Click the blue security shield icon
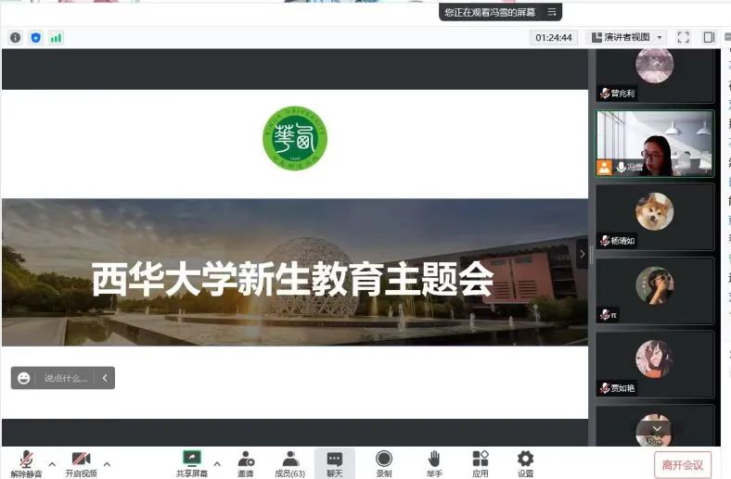The width and height of the screenshot is (731, 479). [x=35, y=38]
